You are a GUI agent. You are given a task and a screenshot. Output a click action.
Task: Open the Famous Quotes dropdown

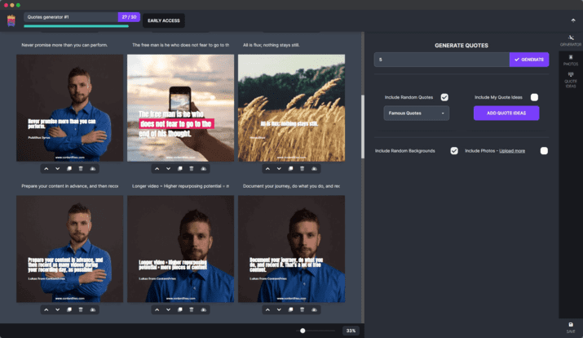click(x=416, y=113)
